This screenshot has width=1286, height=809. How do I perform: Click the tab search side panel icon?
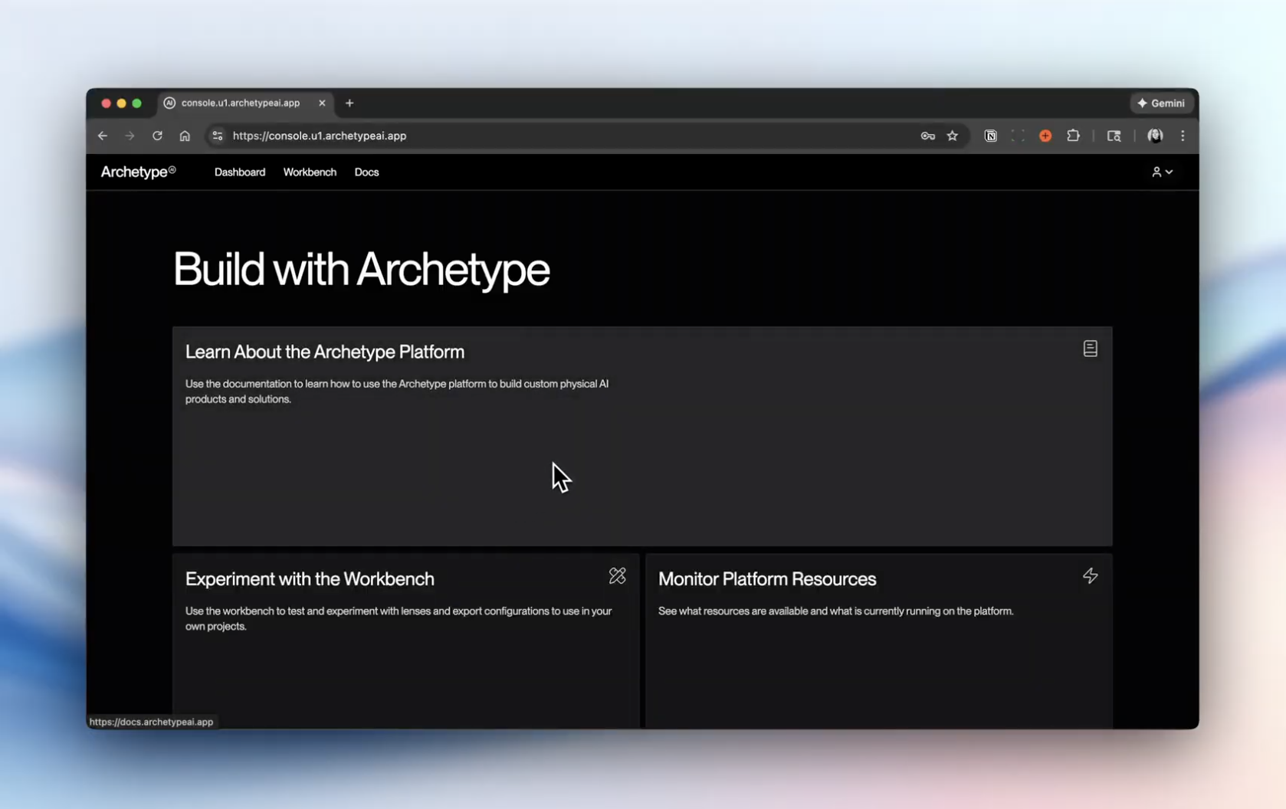(x=1114, y=136)
